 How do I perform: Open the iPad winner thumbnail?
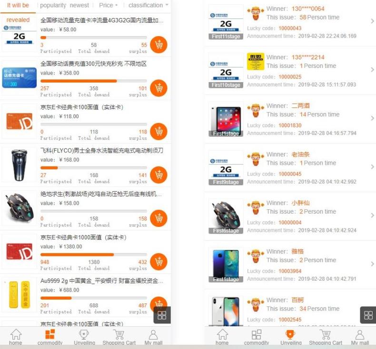tap(226, 120)
